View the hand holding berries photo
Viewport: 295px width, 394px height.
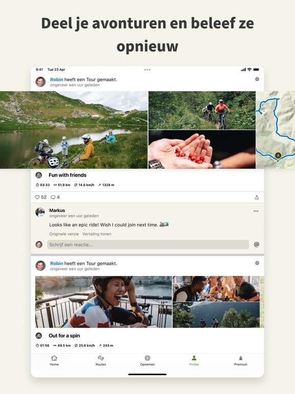point(202,149)
